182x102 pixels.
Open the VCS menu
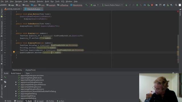(x=63, y=1)
